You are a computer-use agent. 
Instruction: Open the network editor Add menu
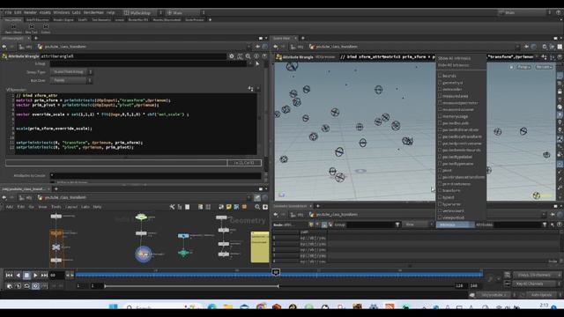10,207
